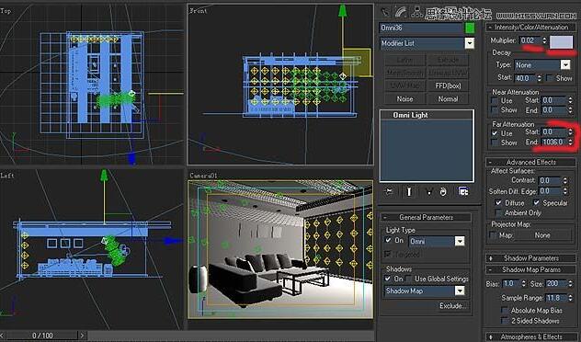Screen dimensions: 581x342
Task: Enable Projector Map checkbox
Action: [493, 235]
